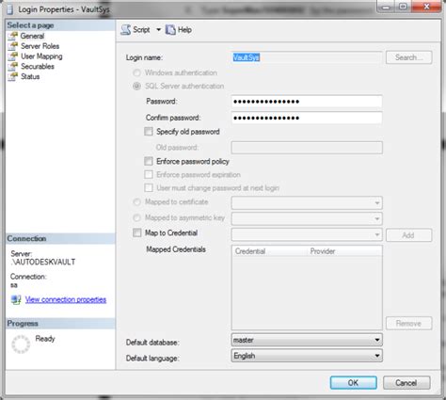Toggle User must change password checkbox
The width and height of the screenshot is (446, 400).
[x=149, y=188]
